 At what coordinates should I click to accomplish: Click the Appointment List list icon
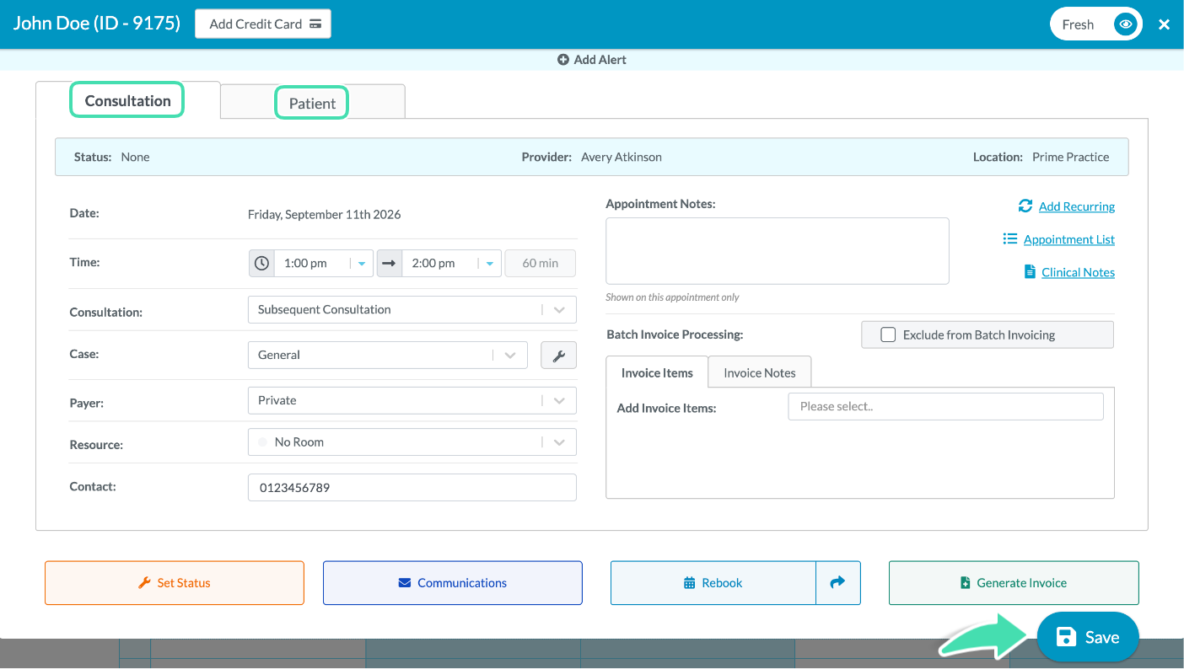pos(1010,238)
